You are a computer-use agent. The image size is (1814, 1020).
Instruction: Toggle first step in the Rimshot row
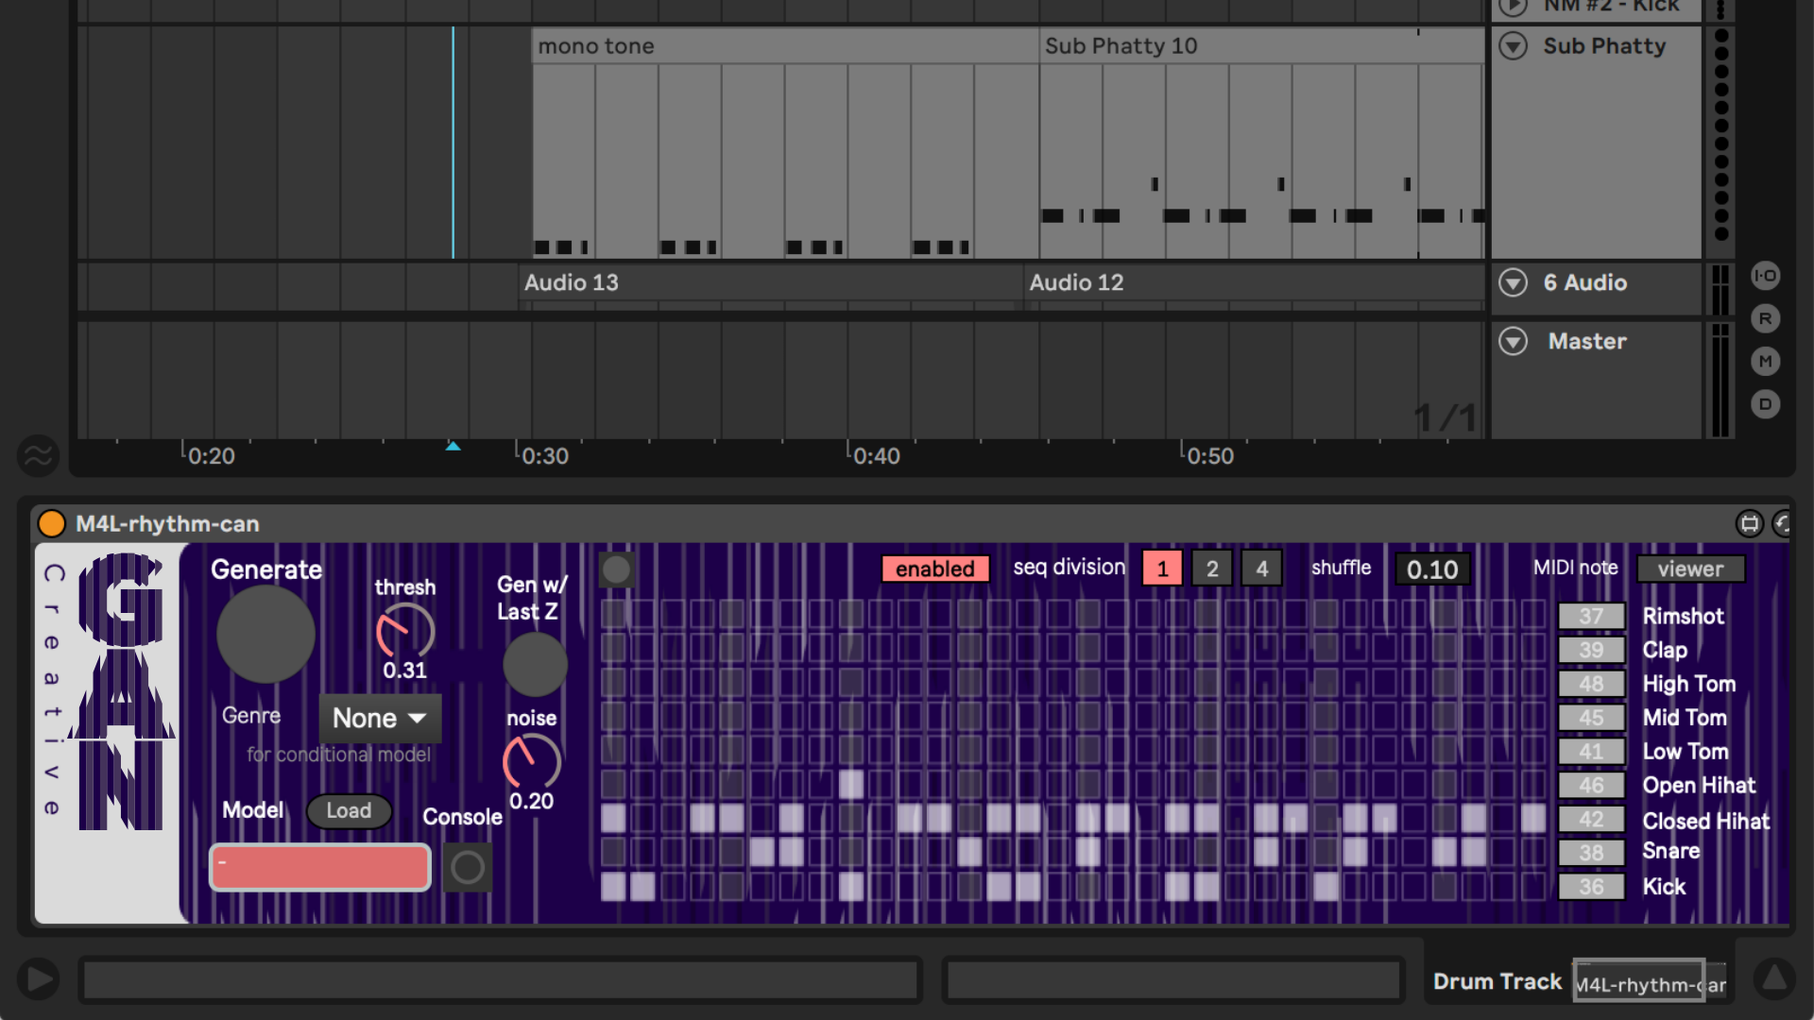click(613, 615)
